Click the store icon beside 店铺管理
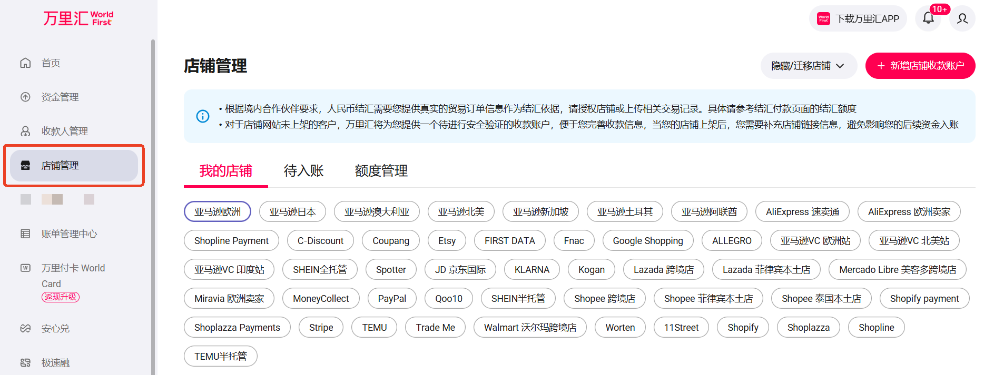 coord(25,165)
